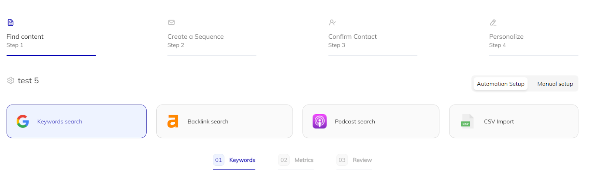Click the envelope icon above Create a Sequence
This screenshot has height=182, width=591.
171,22
